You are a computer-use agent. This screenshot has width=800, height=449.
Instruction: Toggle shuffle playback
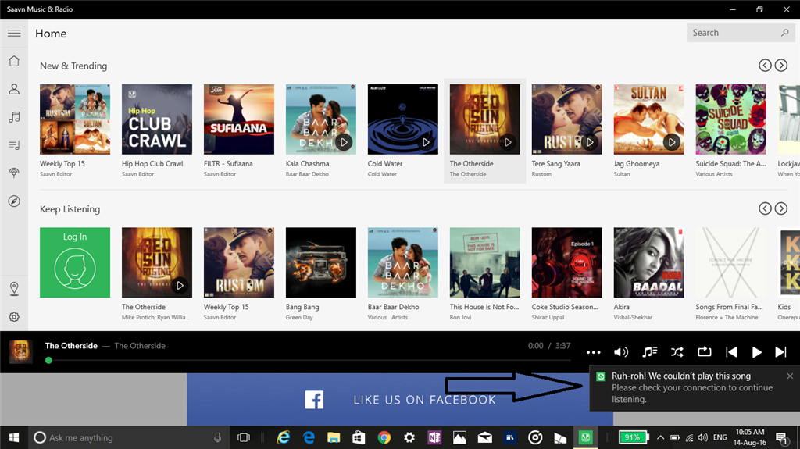(677, 352)
